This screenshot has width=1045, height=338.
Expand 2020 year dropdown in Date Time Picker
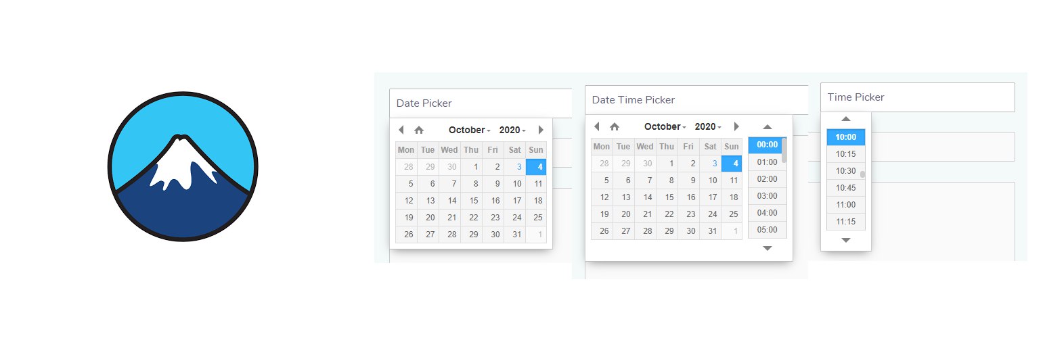pyautogui.click(x=708, y=126)
